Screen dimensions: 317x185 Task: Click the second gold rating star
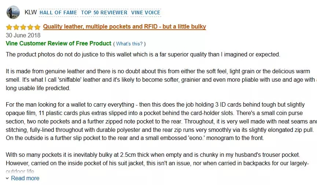coord(16,27)
